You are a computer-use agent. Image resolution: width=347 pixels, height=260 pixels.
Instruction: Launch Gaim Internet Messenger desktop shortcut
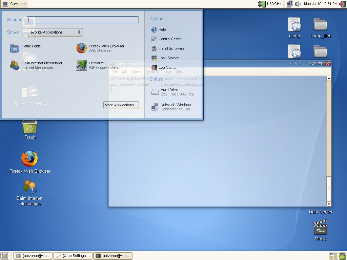click(30, 193)
